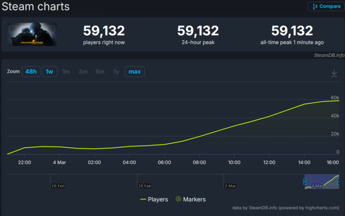Viewport: 345px width, 216px height.
Task: Select the 48h zoom range
Action: [x=31, y=71]
